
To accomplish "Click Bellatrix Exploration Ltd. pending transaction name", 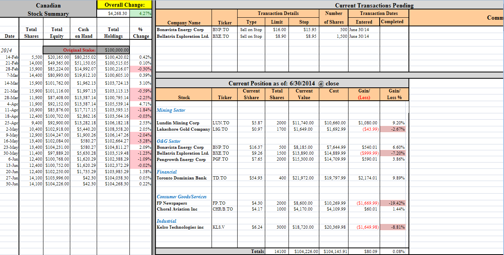I will [x=183, y=36].
